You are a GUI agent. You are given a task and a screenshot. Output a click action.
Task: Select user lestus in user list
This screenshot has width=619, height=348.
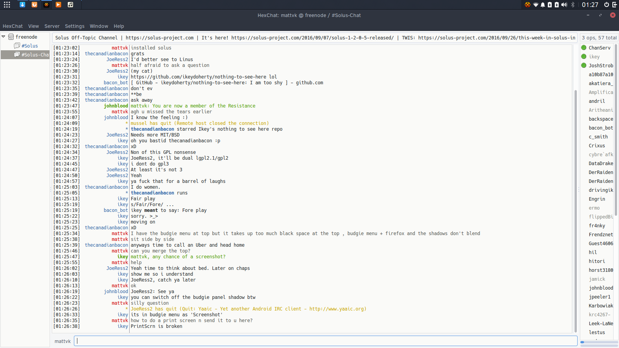597,332
